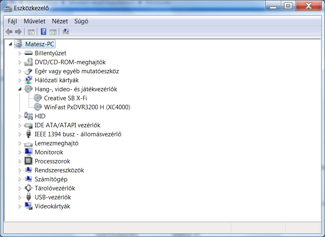Maximize the Eszközkezelő window

click(x=288, y=6)
